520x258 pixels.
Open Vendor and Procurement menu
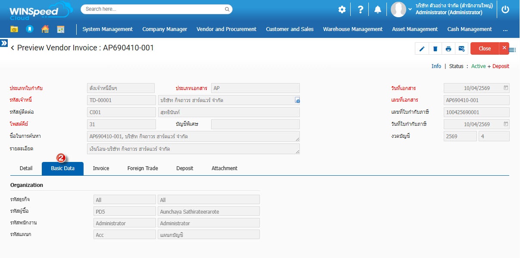(x=226, y=29)
